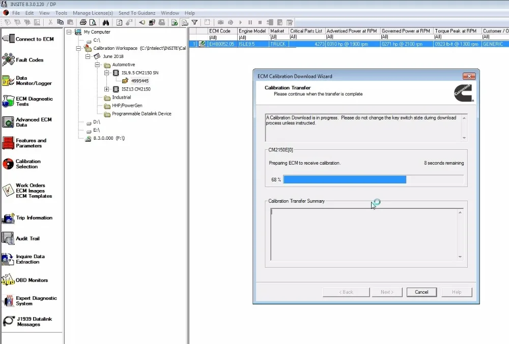Click the Critical Parts List column header

coord(306,31)
